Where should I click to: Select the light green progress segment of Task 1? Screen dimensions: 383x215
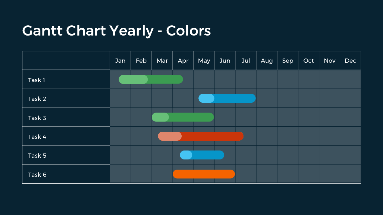pos(133,79)
